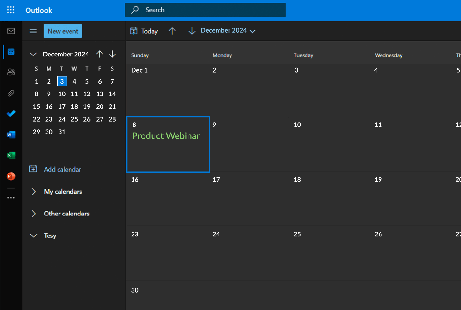Open the Product Webinar event
This screenshot has width=461, height=310.
(166, 136)
